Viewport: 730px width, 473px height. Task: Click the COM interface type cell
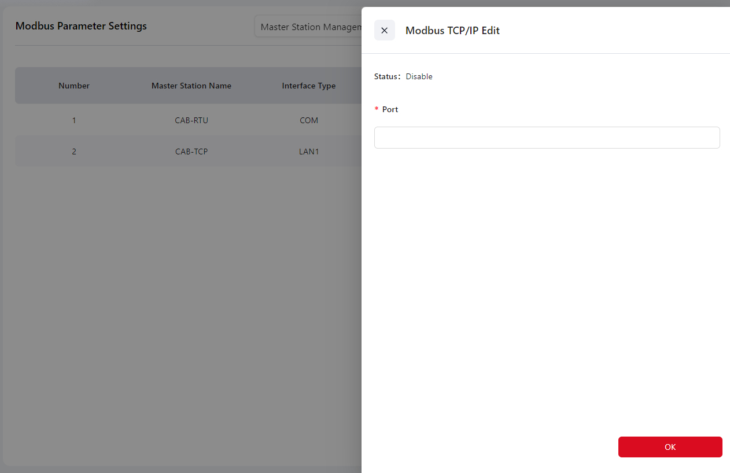[x=309, y=120]
